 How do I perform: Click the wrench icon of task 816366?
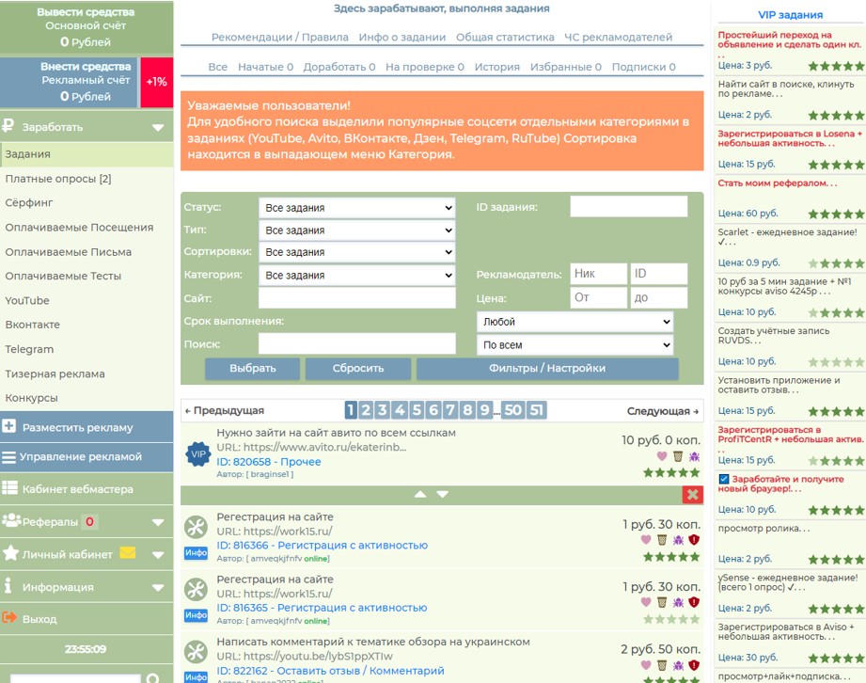(x=197, y=527)
